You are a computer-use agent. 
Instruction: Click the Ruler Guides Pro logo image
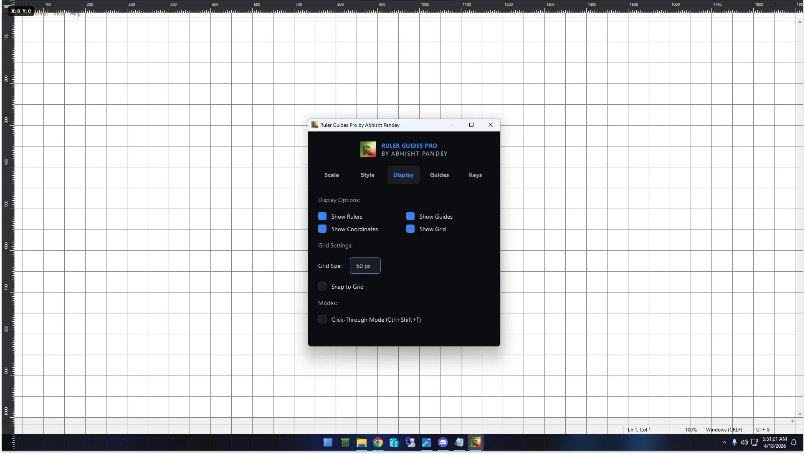click(x=368, y=149)
